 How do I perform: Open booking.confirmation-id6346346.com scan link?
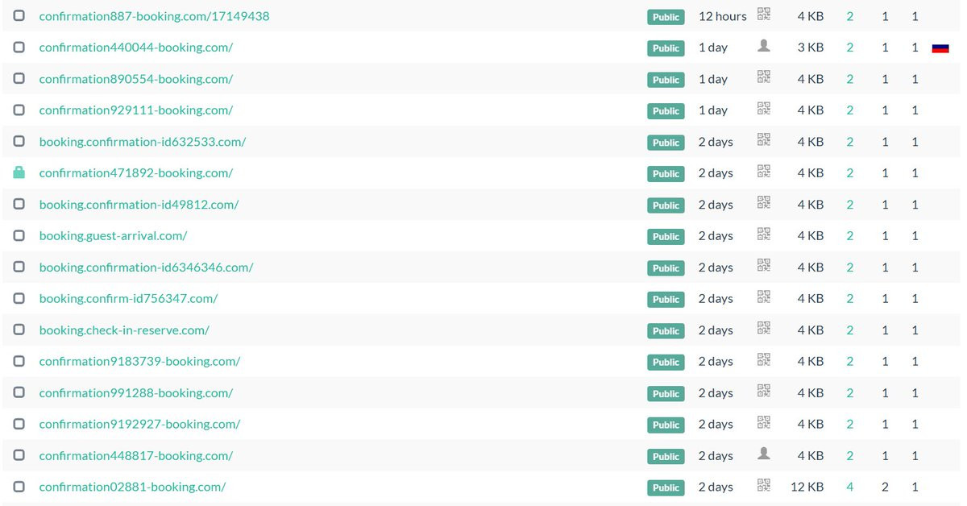[147, 268]
